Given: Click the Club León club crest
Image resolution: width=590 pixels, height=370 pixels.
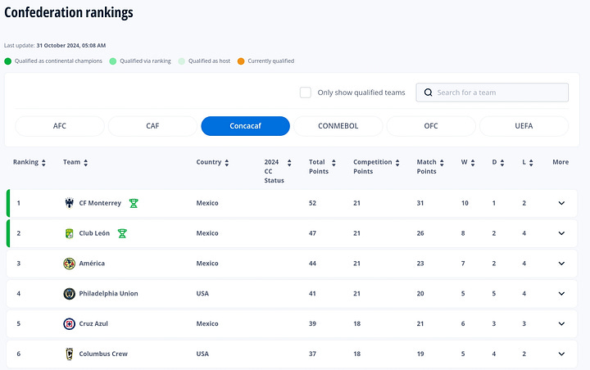Looking at the screenshot, I should click(x=69, y=233).
